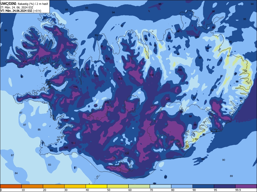Click the light green 60–70 legend swatch
This screenshot has width=257, height=192.
coord(139,186)
